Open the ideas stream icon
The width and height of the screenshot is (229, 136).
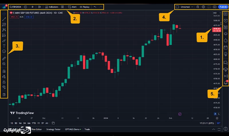click(226, 69)
